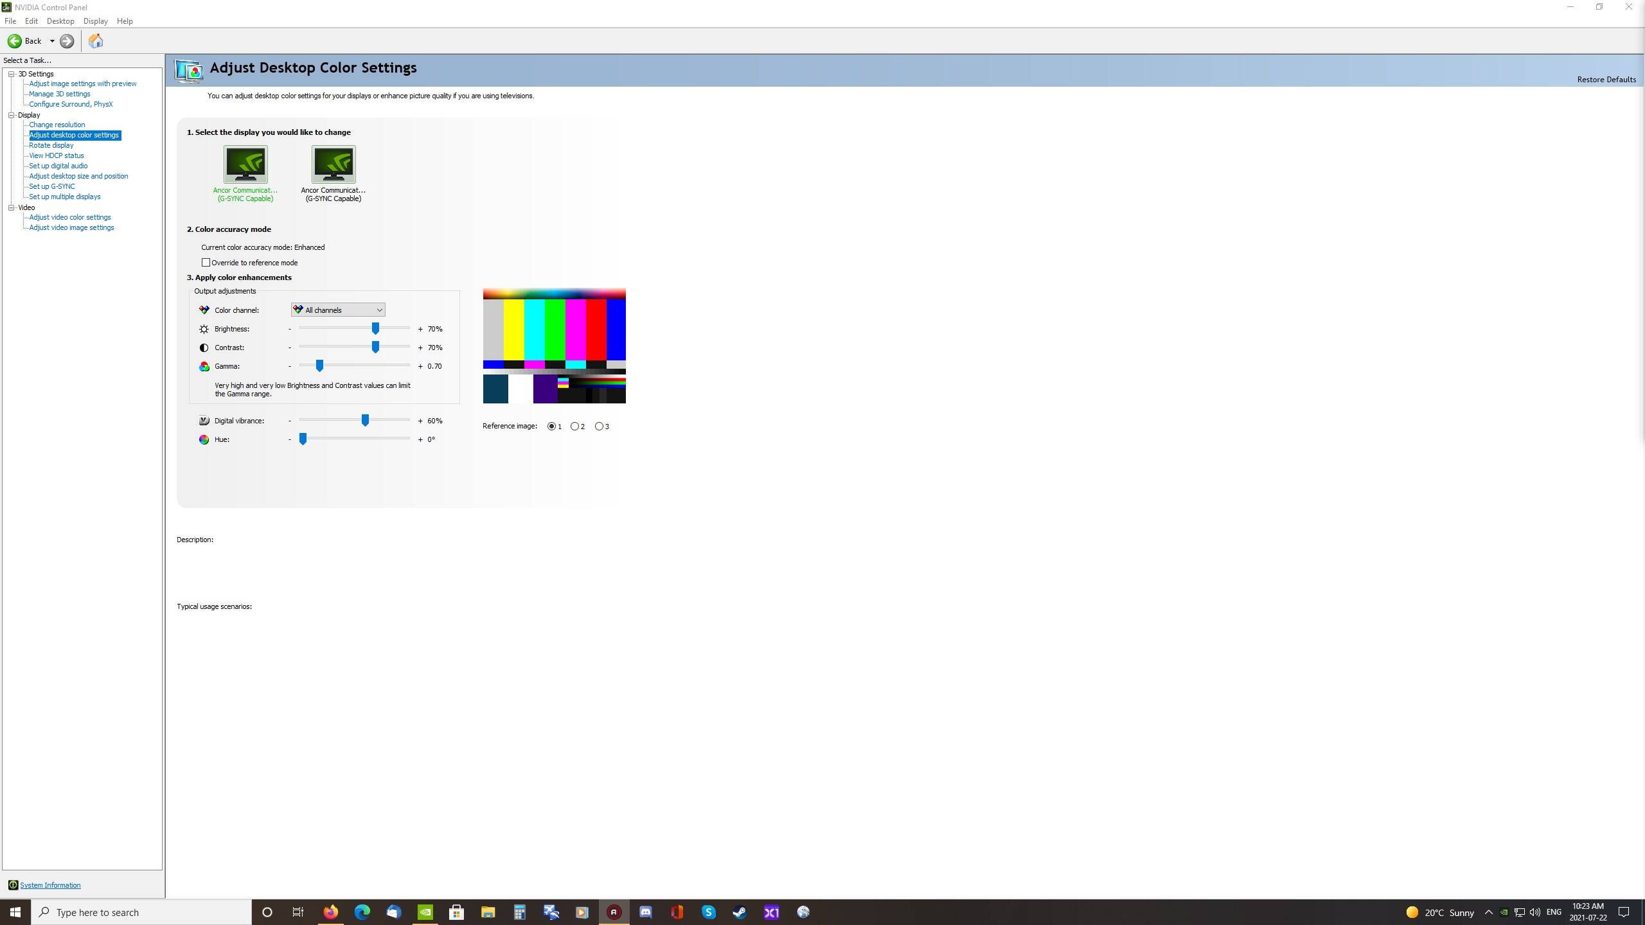This screenshot has height=925, width=1645.
Task: Open Steam from the taskbar
Action: pyautogui.click(x=740, y=912)
